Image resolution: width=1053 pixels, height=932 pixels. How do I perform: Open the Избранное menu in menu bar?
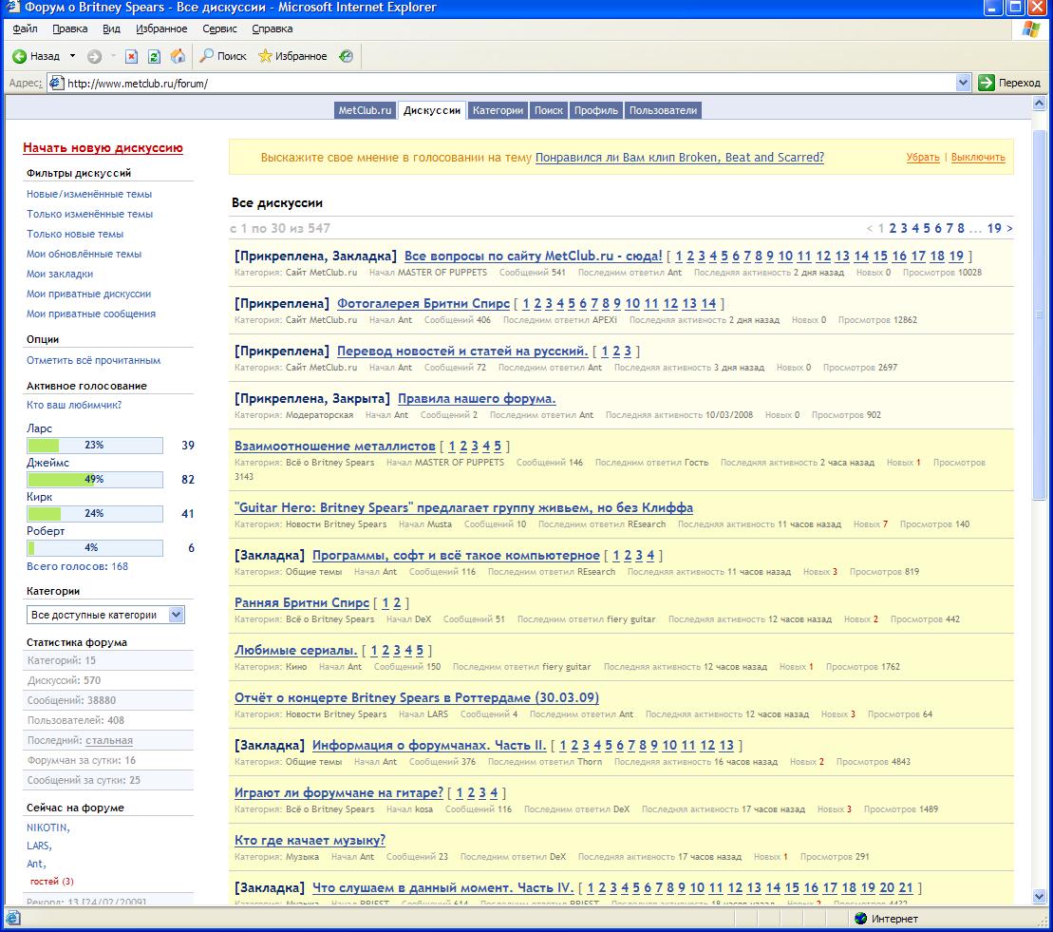tap(161, 29)
